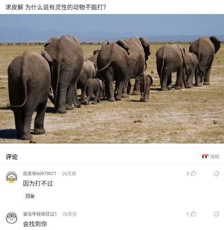Open the username 谁没年轻张狂过1 profile
The width and height of the screenshot is (224, 230).
[40, 214]
